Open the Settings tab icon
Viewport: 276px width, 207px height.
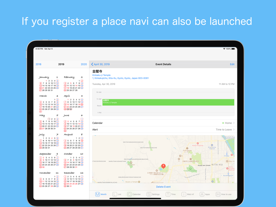pos(149,194)
